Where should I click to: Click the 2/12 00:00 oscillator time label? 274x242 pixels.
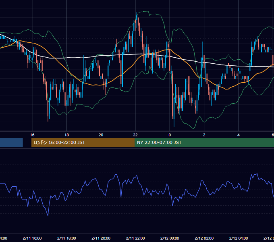tap(170, 238)
